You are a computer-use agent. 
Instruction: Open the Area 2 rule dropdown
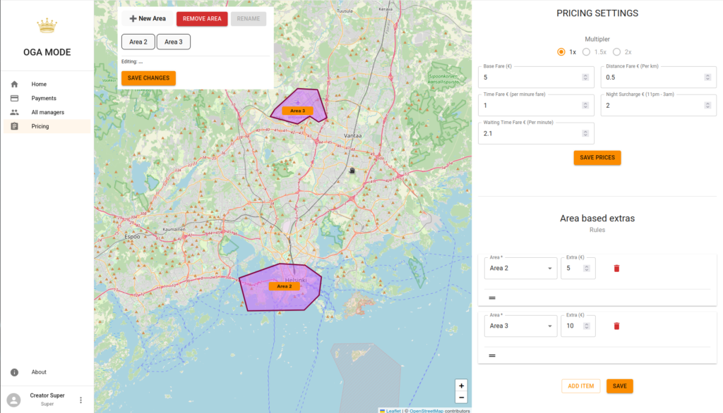[x=520, y=269]
